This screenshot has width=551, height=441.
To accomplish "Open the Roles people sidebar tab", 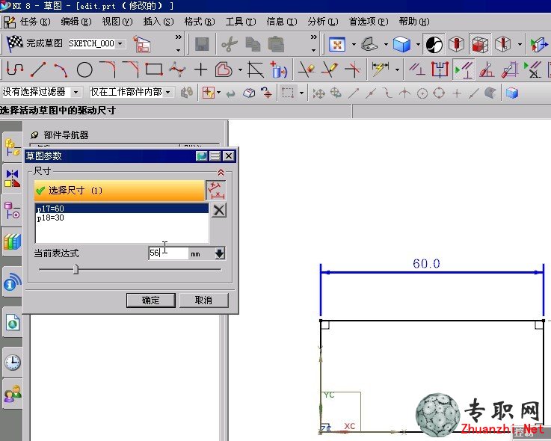I will 12,394.
